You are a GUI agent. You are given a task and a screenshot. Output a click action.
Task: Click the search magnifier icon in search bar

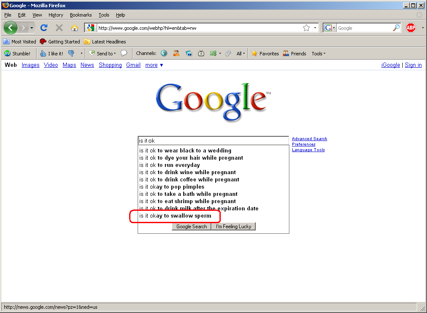[396, 28]
